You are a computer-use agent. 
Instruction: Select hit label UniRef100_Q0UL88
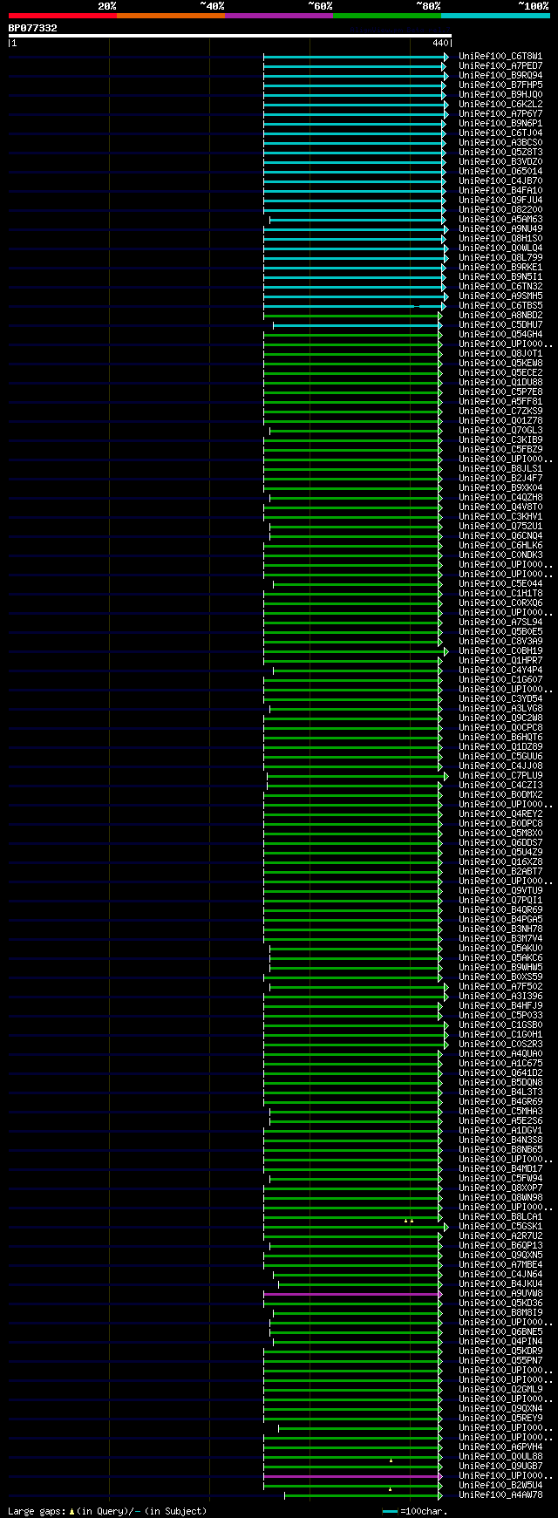(500, 1457)
